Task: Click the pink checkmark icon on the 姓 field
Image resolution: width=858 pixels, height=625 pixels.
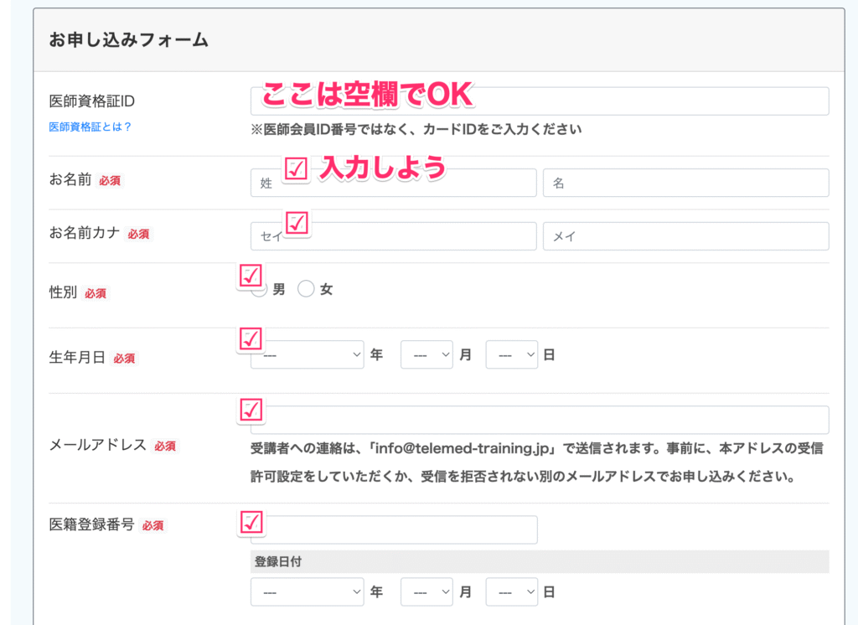Action: (296, 169)
